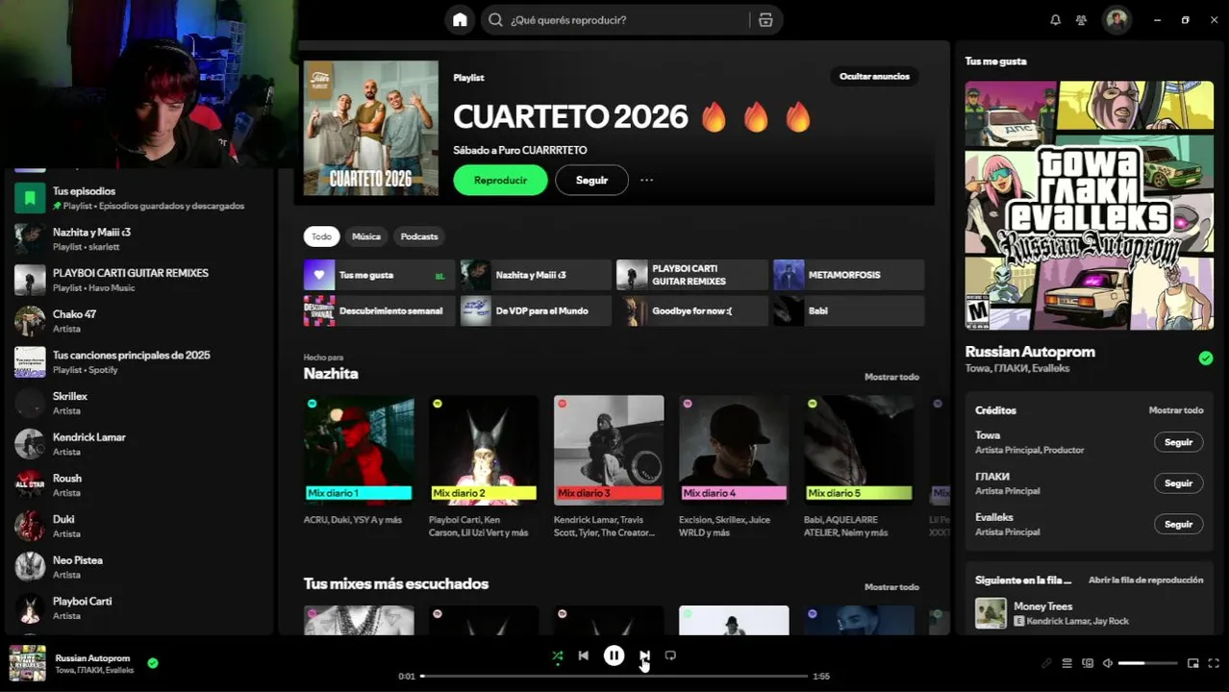
Task: Show all credits with Mostrar todo
Action: 1175,410
